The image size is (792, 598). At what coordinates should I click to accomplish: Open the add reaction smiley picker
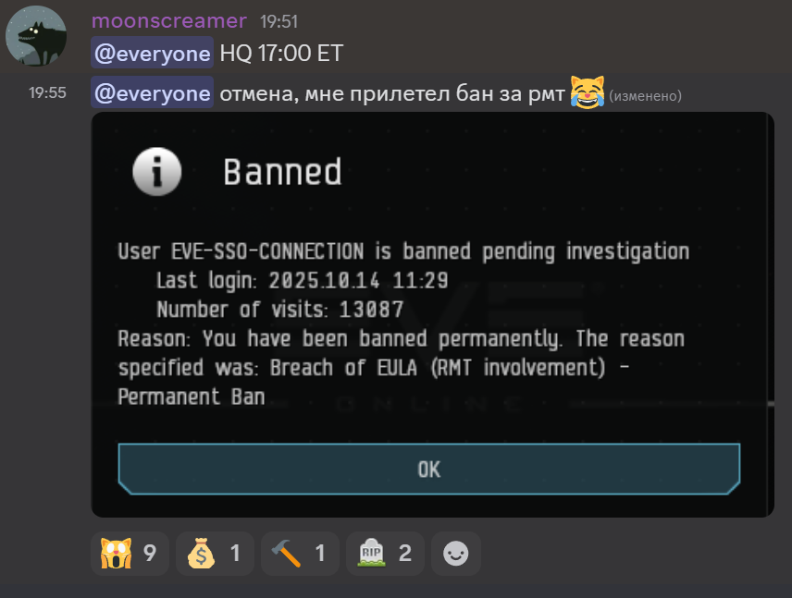(455, 554)
